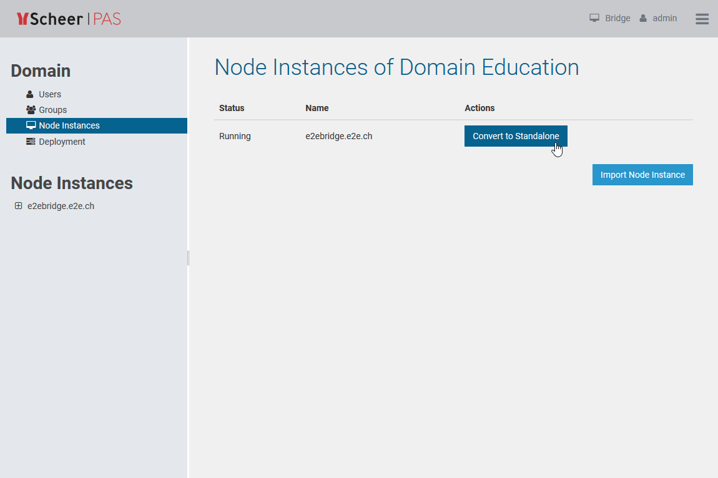Click the sidebar resize handle
The height and width of the screenshot is (478, 718).
point(187,256)
